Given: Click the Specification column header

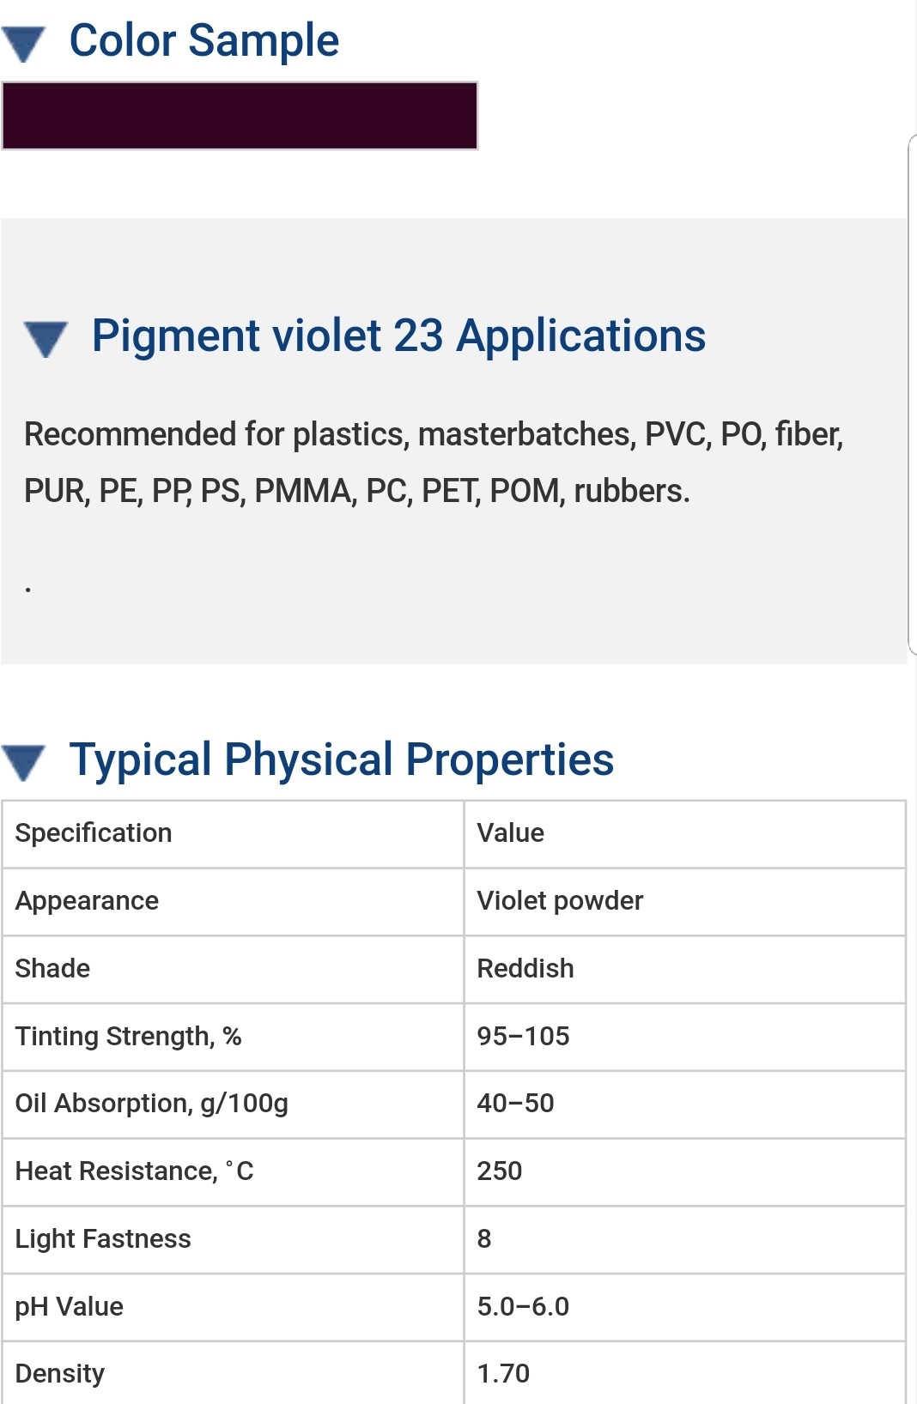Looking at the screenshot, I should point(94,833).
